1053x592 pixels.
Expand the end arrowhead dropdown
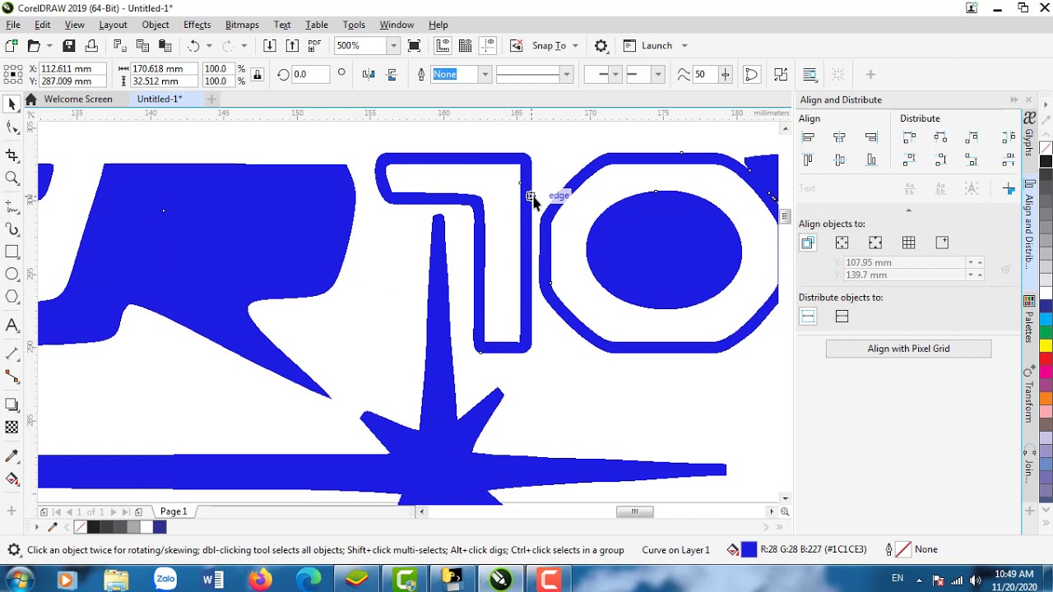[658, 75]
